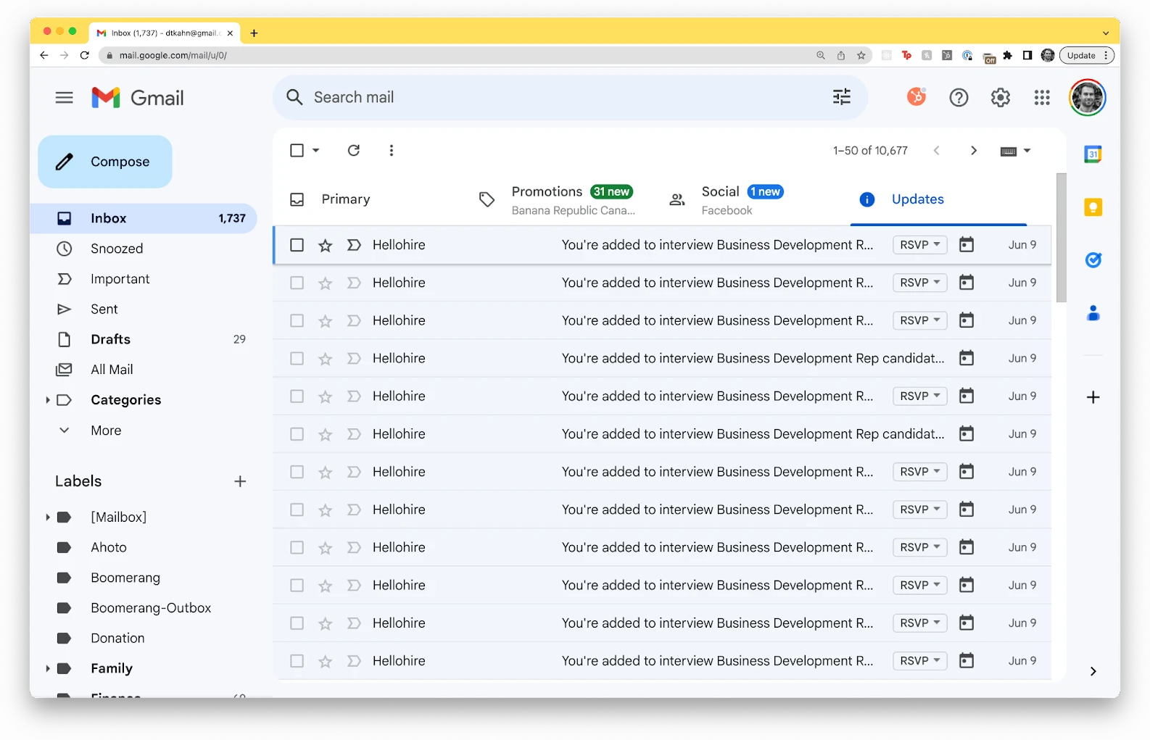Open the select dropdown arrow beside checkbox

(315, 150)
